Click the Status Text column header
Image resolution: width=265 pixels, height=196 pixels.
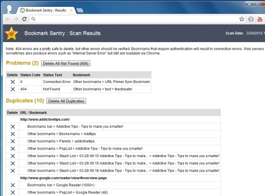point(53,75)
